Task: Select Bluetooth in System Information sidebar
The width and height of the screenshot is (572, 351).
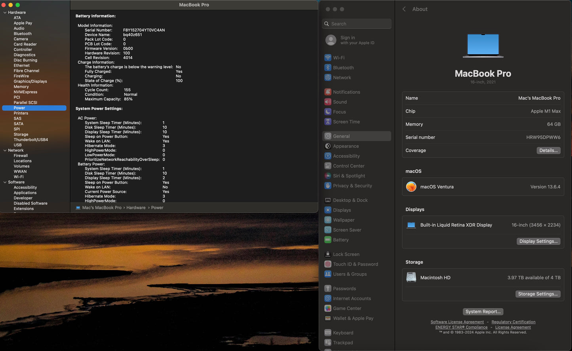Action: pyautogui.click(x=23, y=34)
